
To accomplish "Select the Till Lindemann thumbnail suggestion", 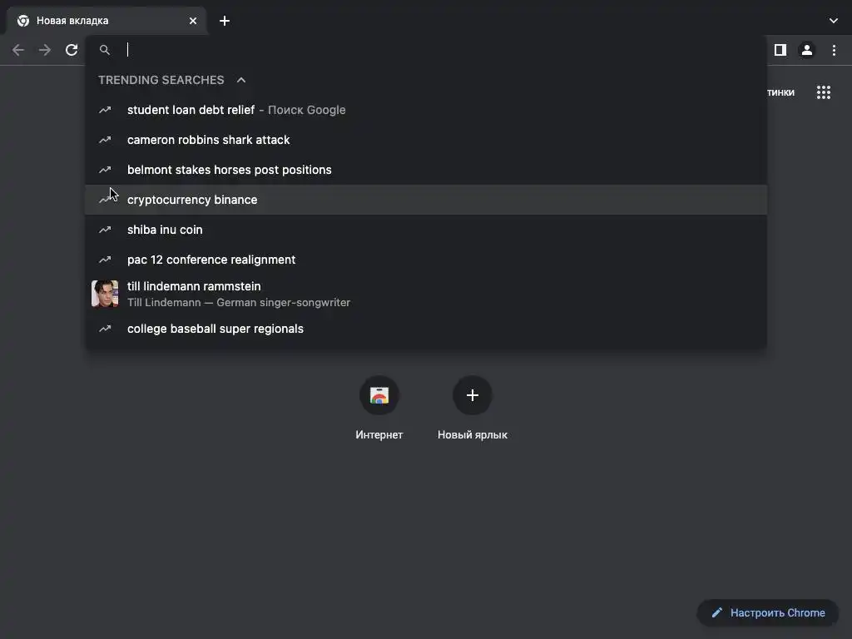I will (x=105, y=294).
